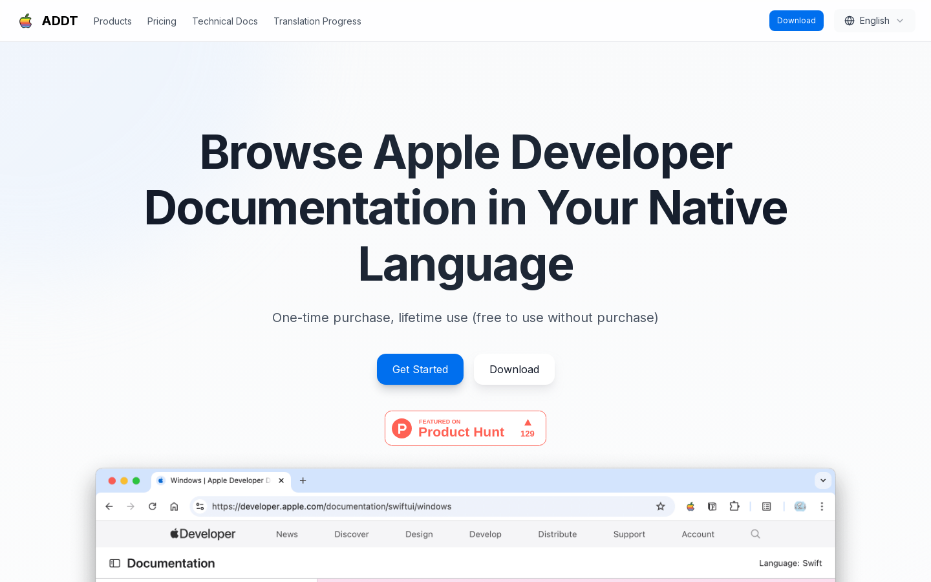Open the Translation Progress page
The width and height of the screenshot is (931, 582).
click(317, 21)
